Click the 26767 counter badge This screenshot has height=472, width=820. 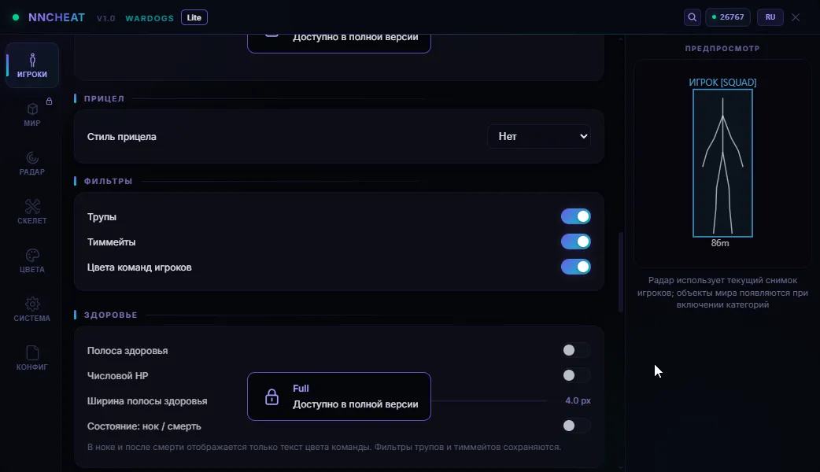click(x=728, y=17)
